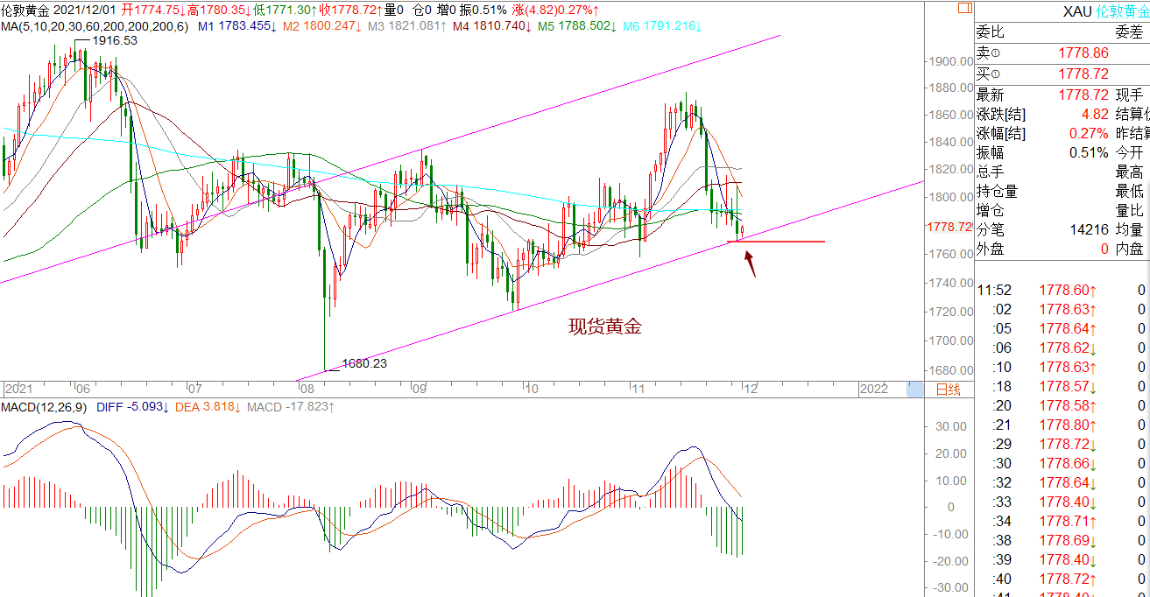This screenshot has width=1150, height=597.
Task: Click the 委比 label in the quote panel
Action: [991, 33]
